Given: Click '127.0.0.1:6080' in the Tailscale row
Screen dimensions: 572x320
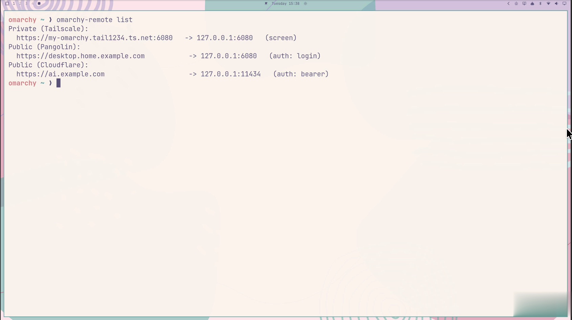Looking at the screenshot, I should tap(225, 38).
